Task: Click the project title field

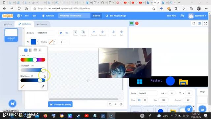Action: tap(74, 16)
